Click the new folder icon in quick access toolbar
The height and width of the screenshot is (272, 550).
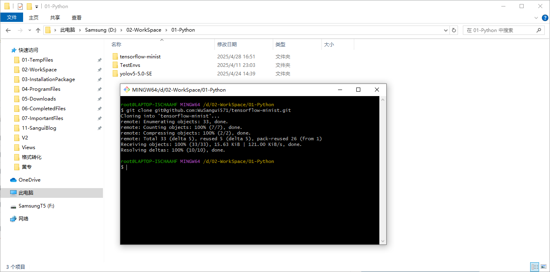pyautogui.click(x=29, y=6)
